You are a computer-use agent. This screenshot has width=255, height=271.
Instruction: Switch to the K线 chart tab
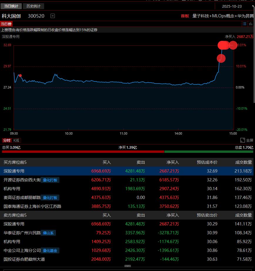click(16, 140)
